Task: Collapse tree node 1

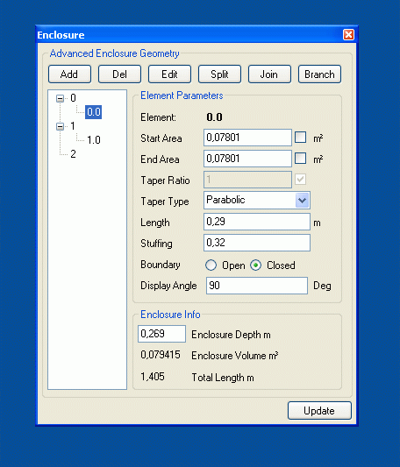Action: pyautogui.click(x=60, y=126)
